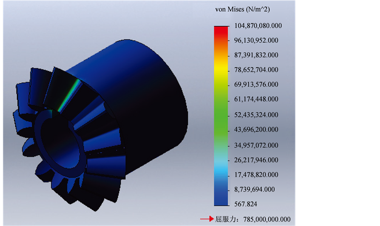380x226 pixels.
Task: Click the red top of the color bar
Action: [x=221, y=29]
